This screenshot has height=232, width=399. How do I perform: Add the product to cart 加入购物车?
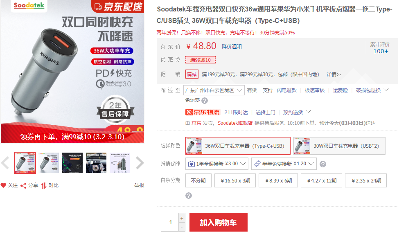(219, 222)
